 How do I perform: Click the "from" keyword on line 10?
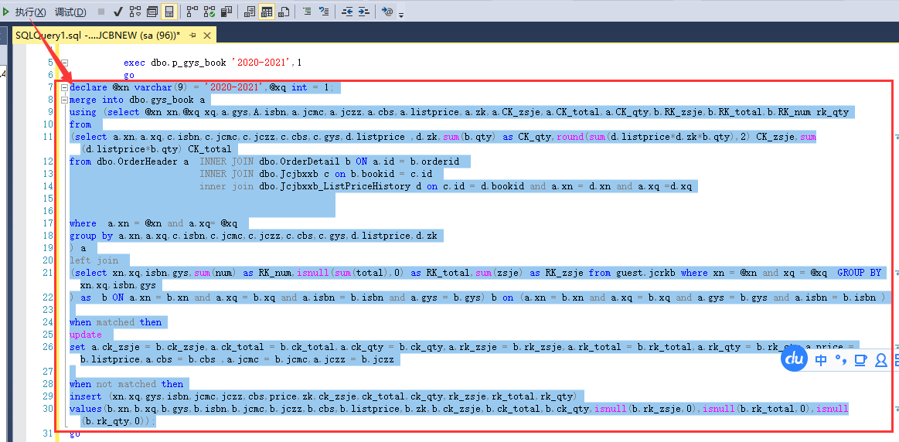(80, 124)
